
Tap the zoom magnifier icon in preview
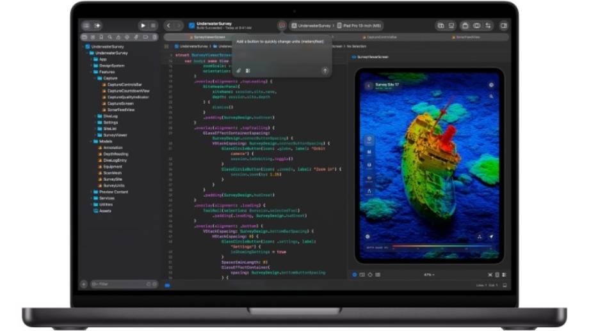pos(491,96)
